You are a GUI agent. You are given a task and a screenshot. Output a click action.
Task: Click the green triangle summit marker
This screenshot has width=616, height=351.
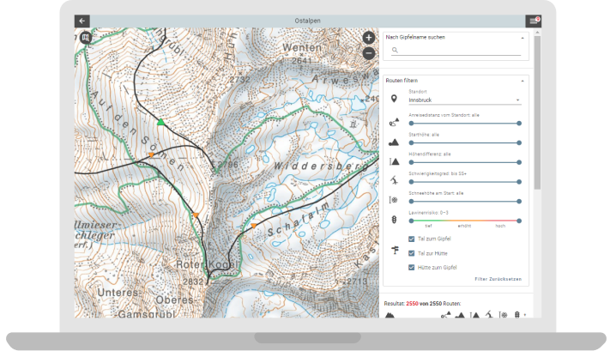[160, 123]
